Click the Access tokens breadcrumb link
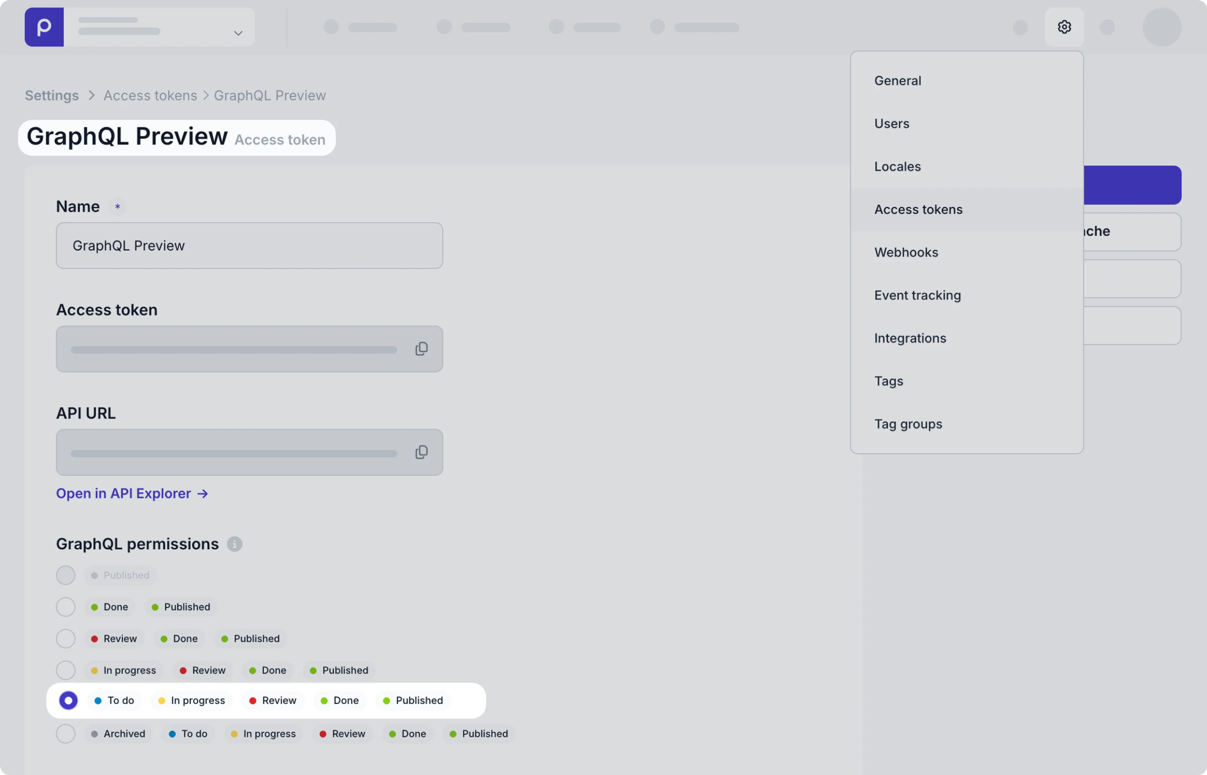Viewport: 1207px width, 775px height. tap(150, 95)
